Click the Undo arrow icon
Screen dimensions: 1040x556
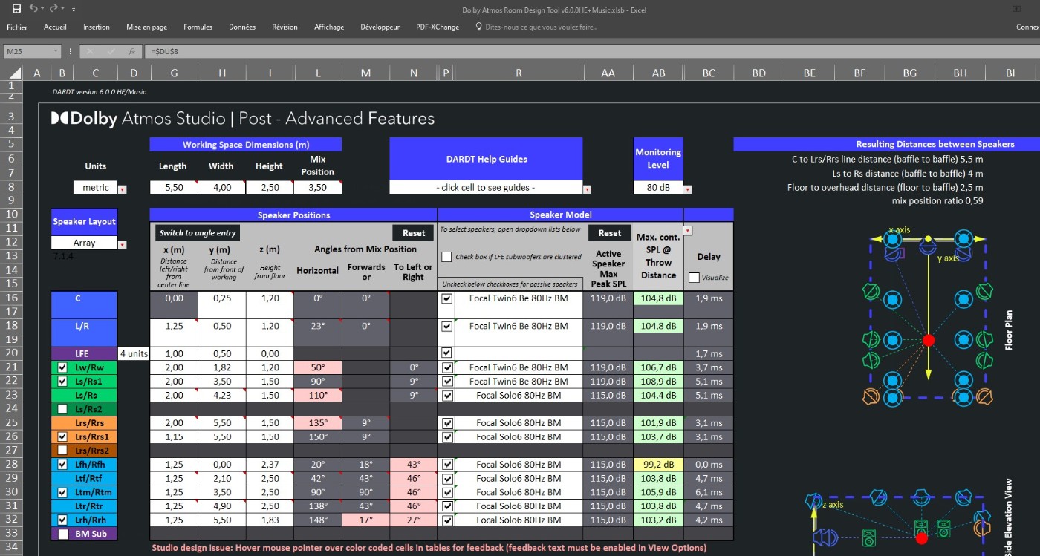(x=33, y=9)
